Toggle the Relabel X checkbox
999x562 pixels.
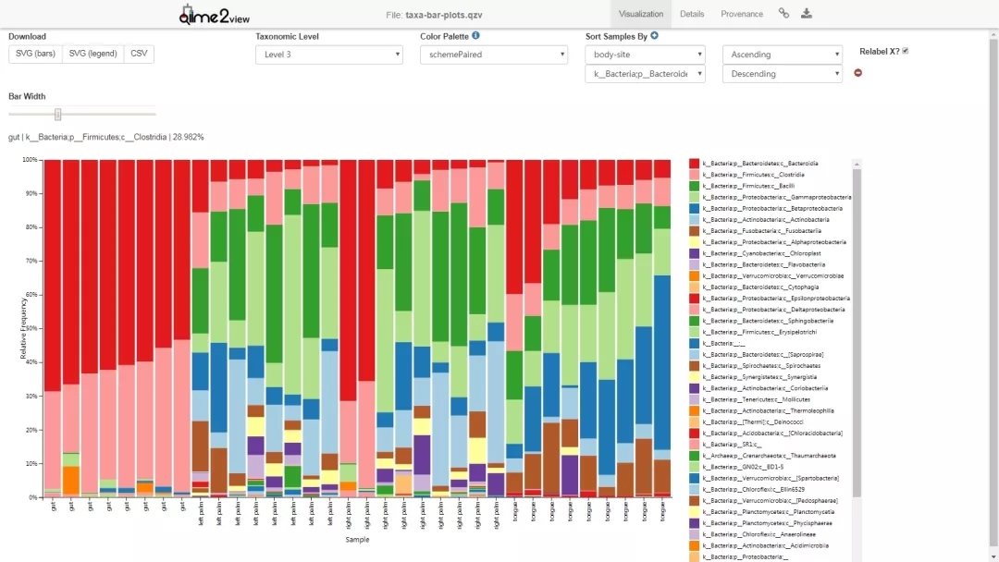click(905, 51)
